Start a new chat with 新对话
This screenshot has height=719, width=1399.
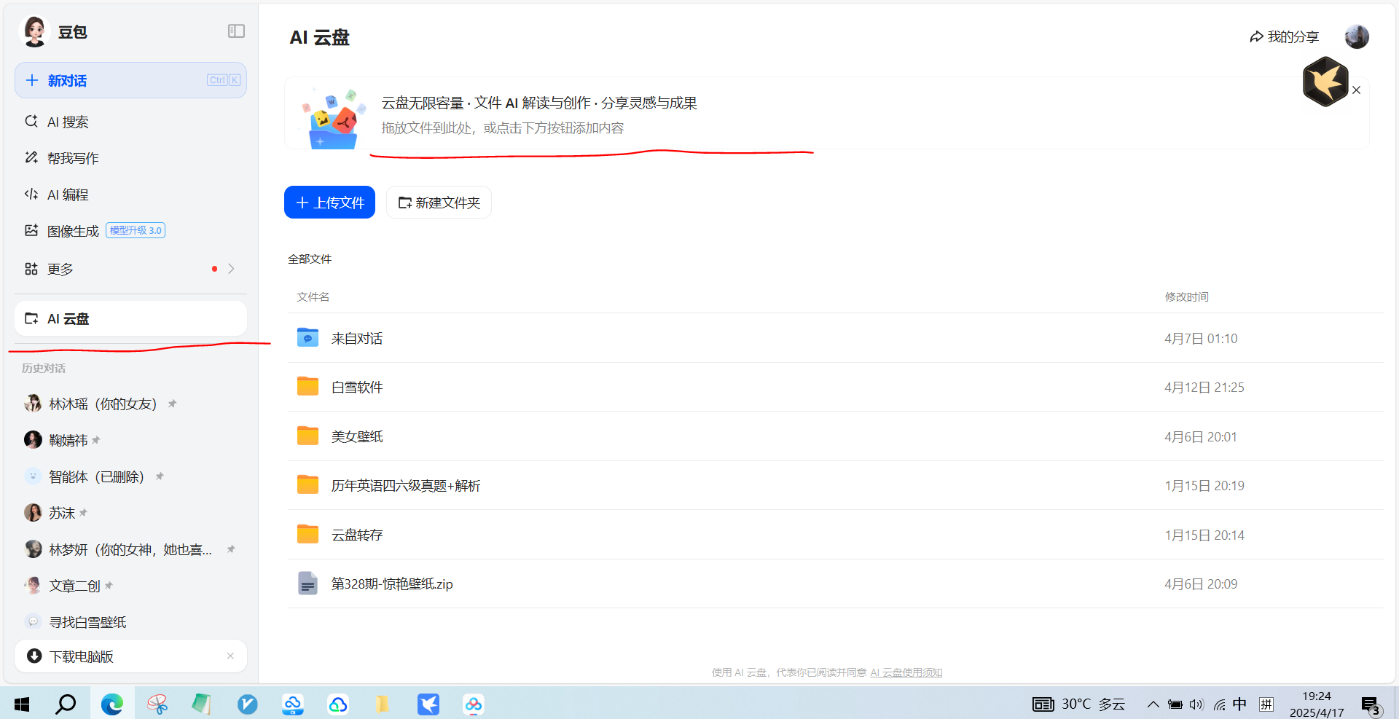pyautogui.click(x=130, y=80)
